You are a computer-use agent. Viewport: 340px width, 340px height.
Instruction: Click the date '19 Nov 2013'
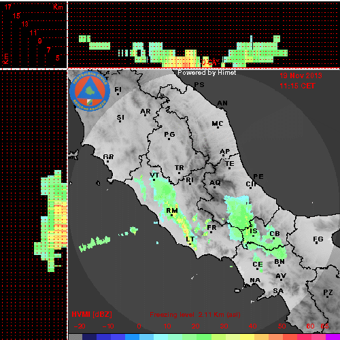tap(301, 75)
